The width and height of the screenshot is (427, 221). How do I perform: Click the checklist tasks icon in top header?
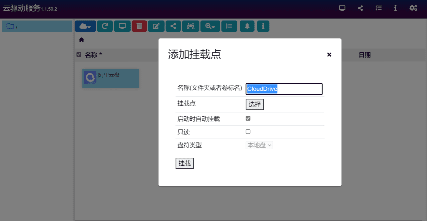click(378, 8)
